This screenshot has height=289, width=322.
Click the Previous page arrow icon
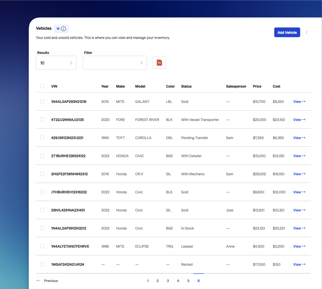[x=38, y=281]
